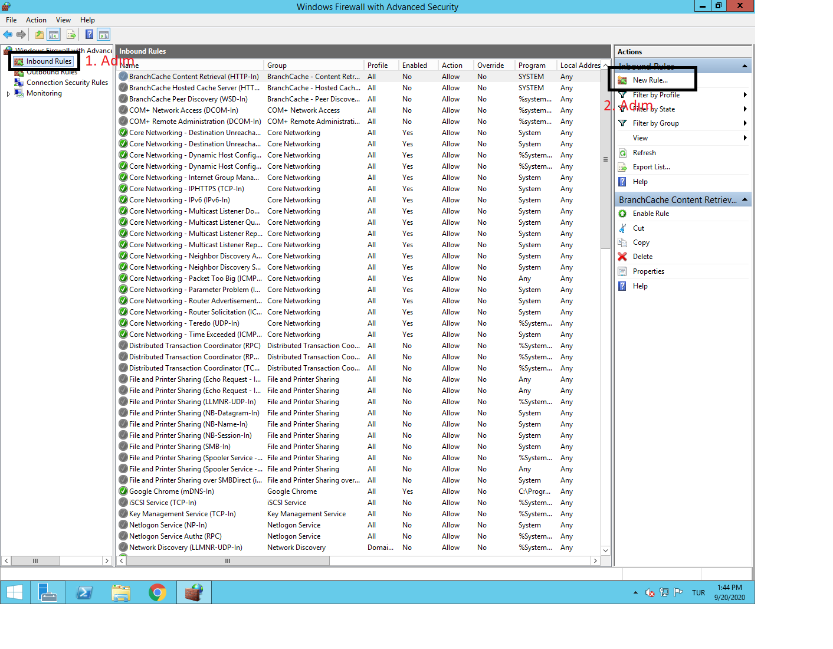This screenshot has width=833, height=649.
Task: Click the console tree scroll-right arrow
Action: pos(107,561)
